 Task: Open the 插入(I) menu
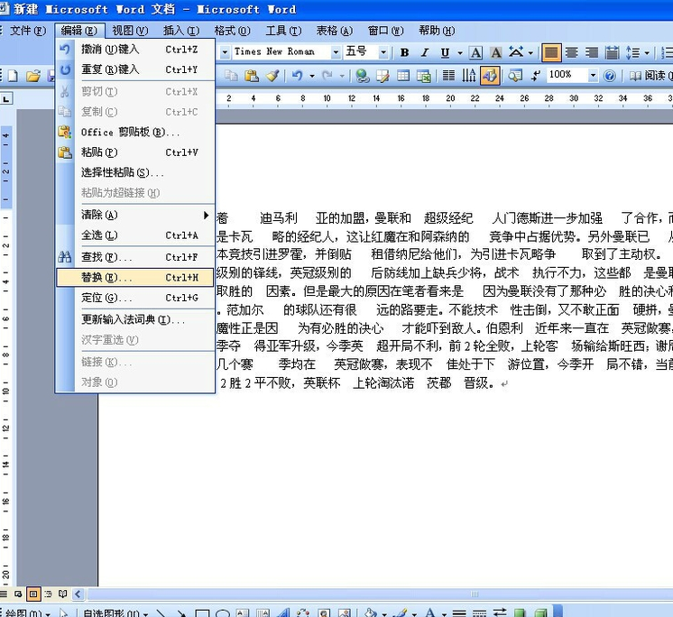(181, 31)
